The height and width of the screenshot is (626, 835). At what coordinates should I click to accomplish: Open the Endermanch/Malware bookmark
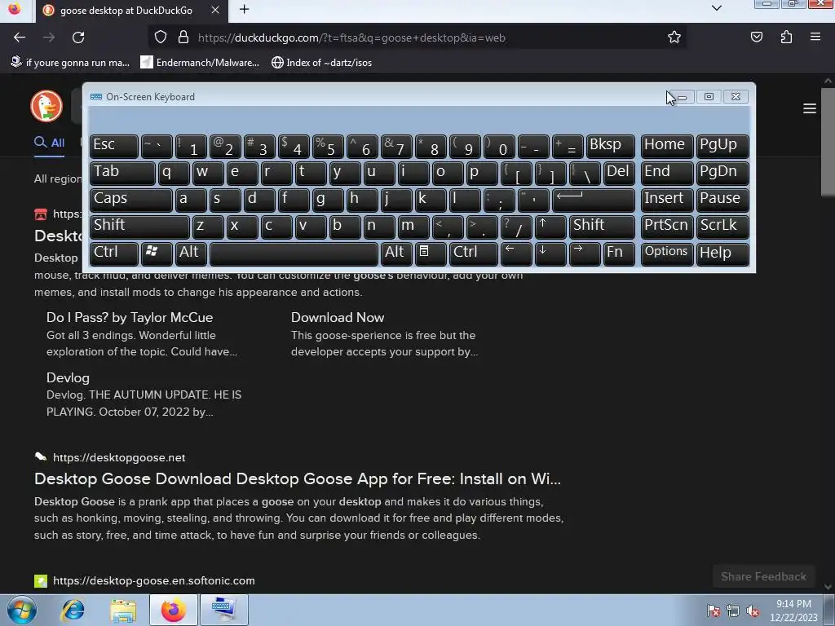200,63
